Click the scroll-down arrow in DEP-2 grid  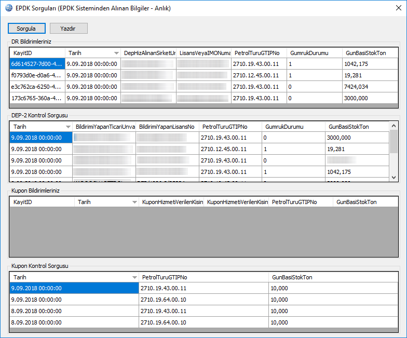(394, 178)
